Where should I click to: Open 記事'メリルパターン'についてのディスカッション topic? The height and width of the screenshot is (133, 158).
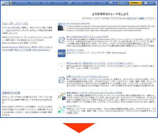pos(88,77)
